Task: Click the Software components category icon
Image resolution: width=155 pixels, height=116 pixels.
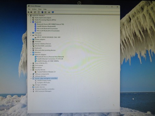Action: pyautogui.click(x=33, y=74)
